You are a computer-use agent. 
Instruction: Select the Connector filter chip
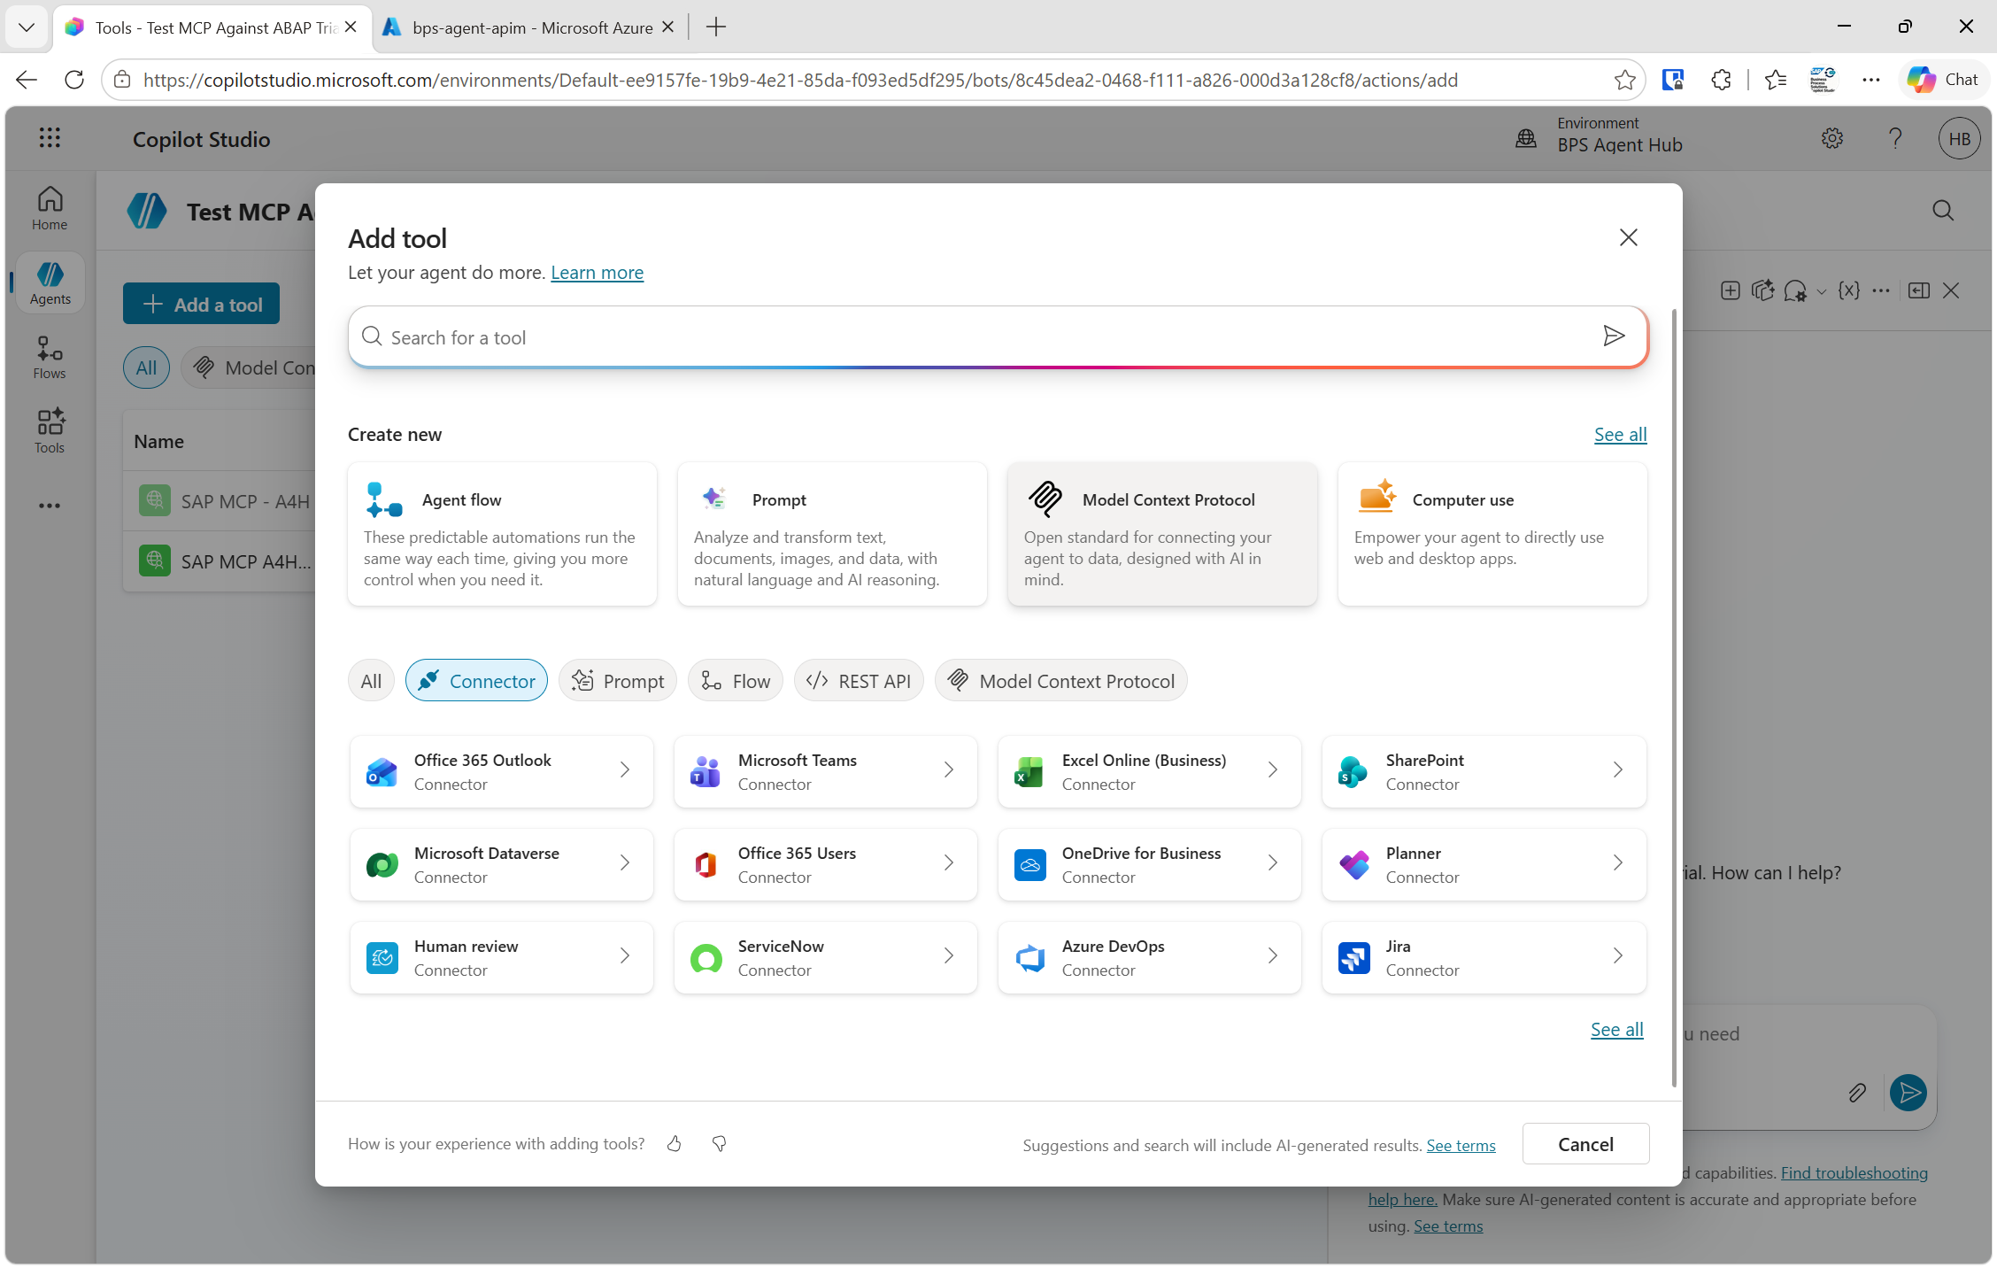[476, 681]
